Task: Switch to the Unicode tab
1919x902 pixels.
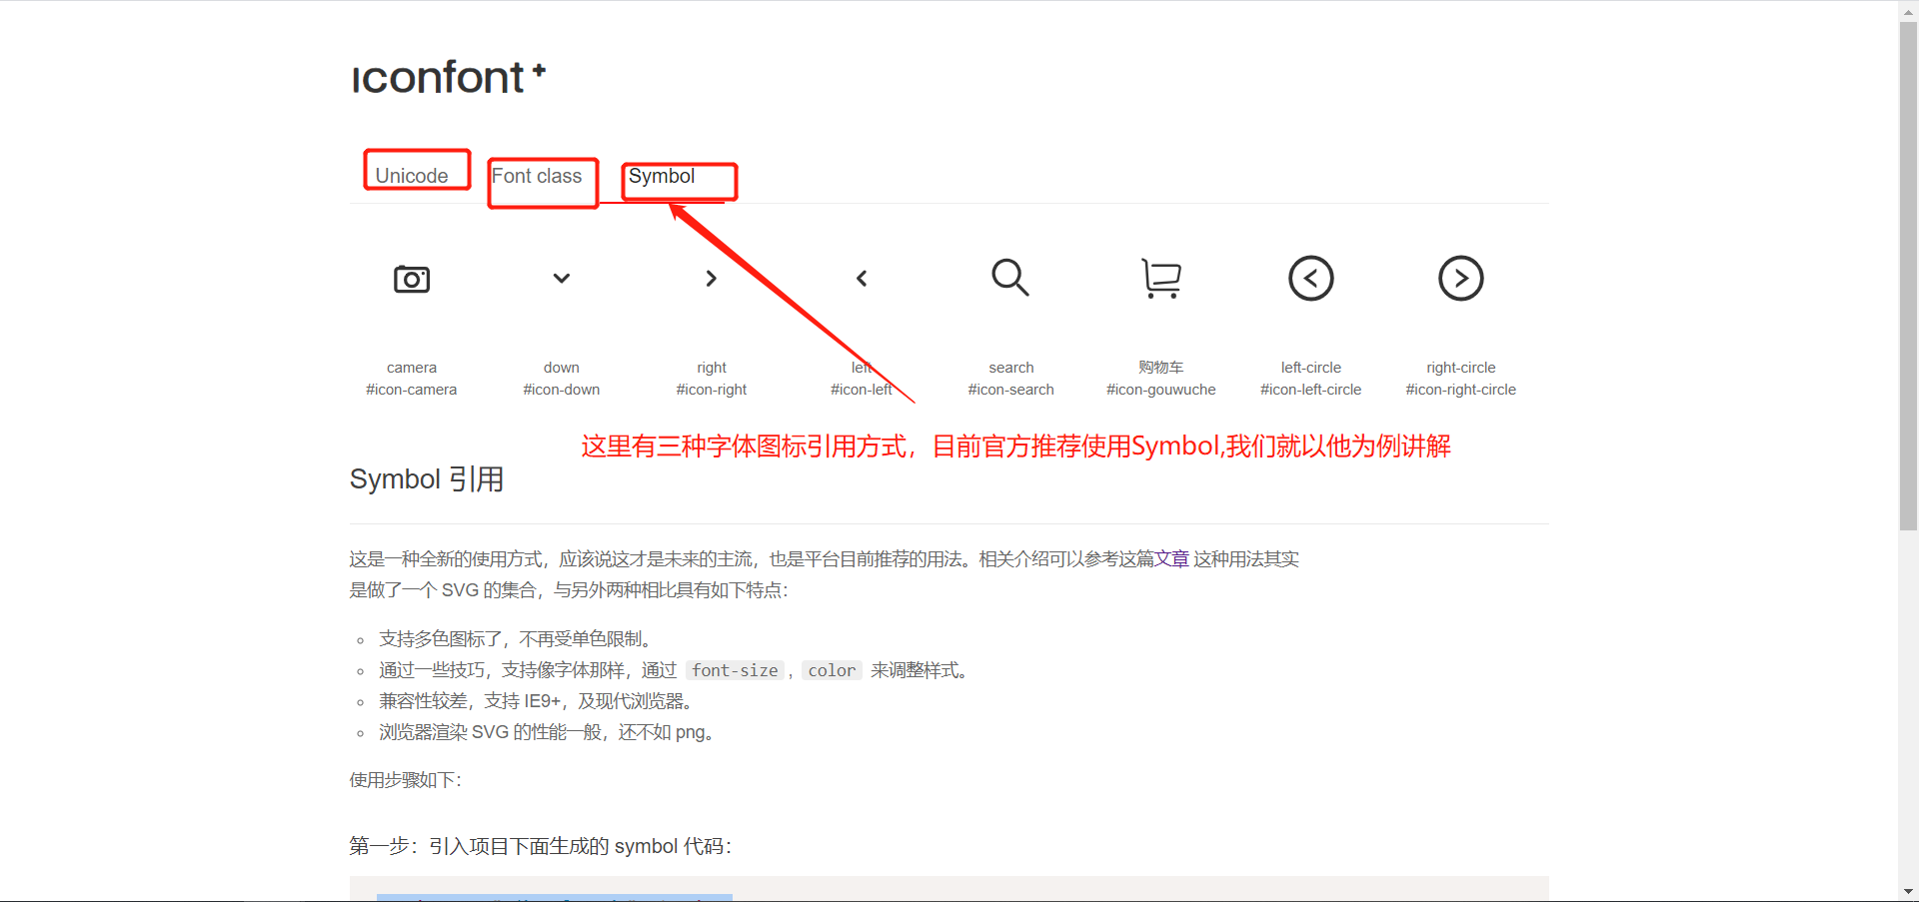Action: 412,176
